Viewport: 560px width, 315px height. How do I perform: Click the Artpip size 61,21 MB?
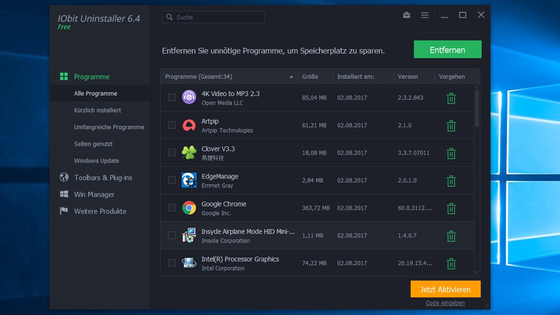pos(314,125)
